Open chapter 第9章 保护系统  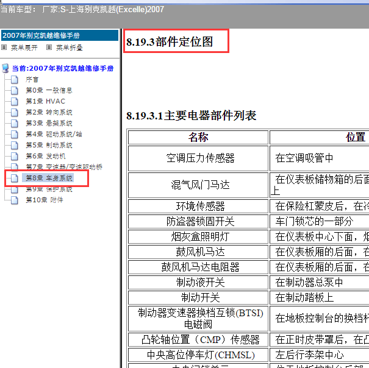(49, 189)
